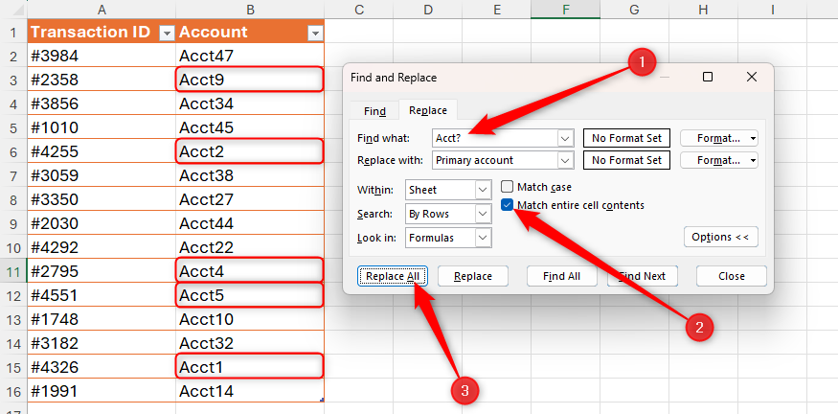838x414 pixels.
Task: Collapse options with Options << button
Action: point(719,237)
